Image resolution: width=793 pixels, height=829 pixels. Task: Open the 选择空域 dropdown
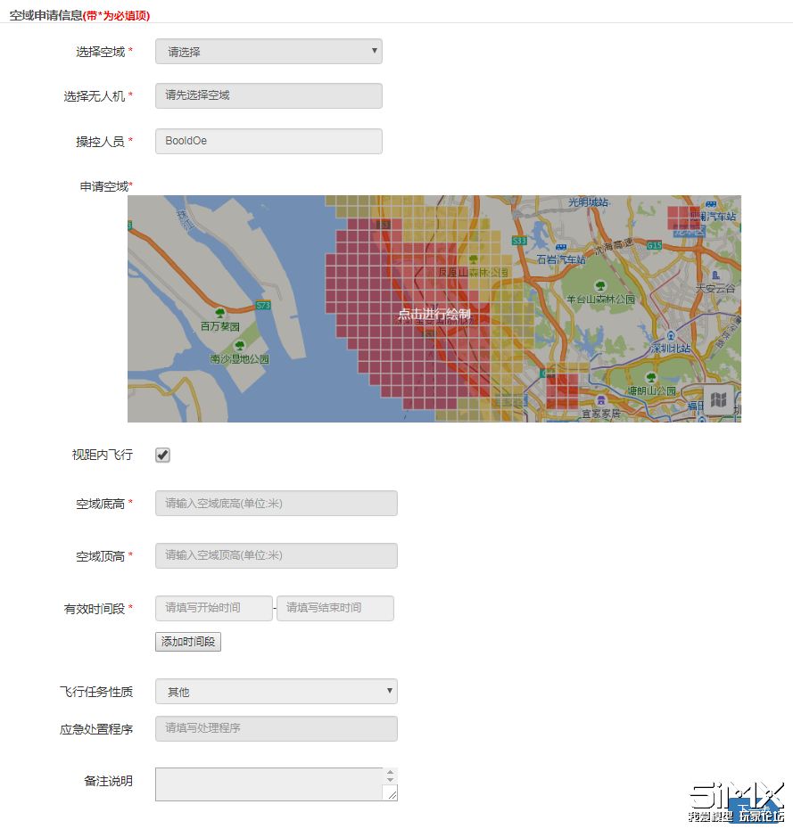[x=268, y=52]
